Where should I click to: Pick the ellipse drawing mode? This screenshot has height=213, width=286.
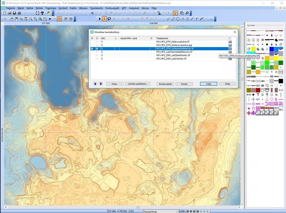[x=173, y=19]
